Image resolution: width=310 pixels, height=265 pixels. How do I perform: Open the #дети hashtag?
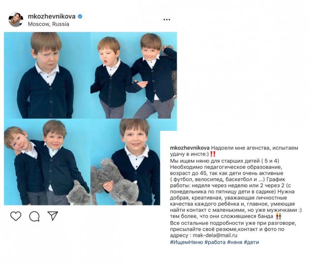tap(251, 242)
